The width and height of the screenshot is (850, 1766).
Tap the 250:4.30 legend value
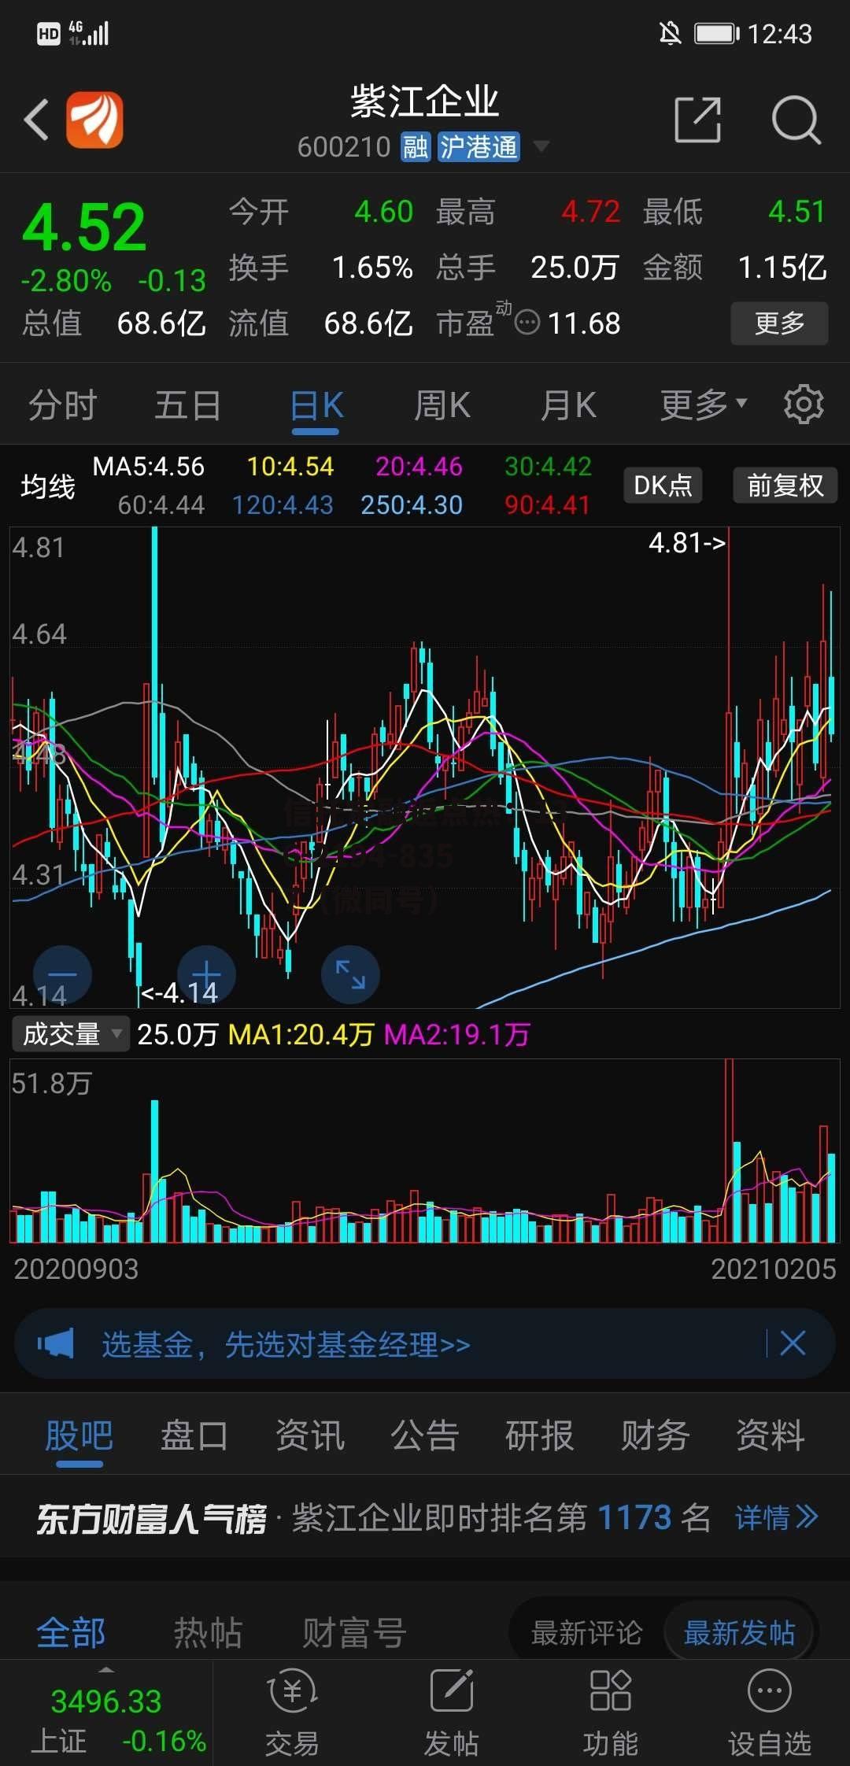[412, 504]
